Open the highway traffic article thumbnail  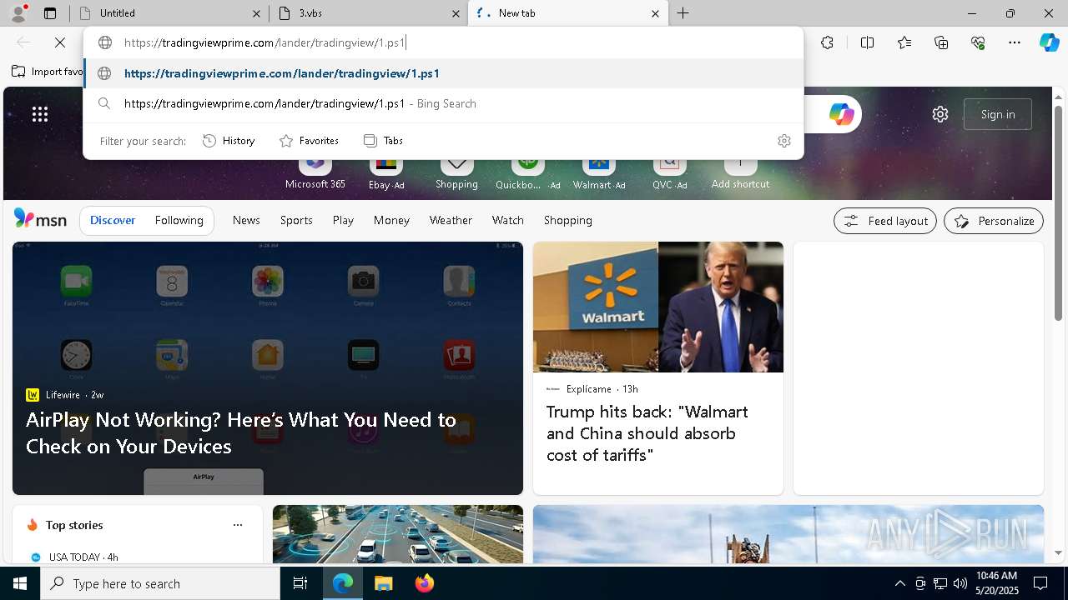[x=398, y=534]
